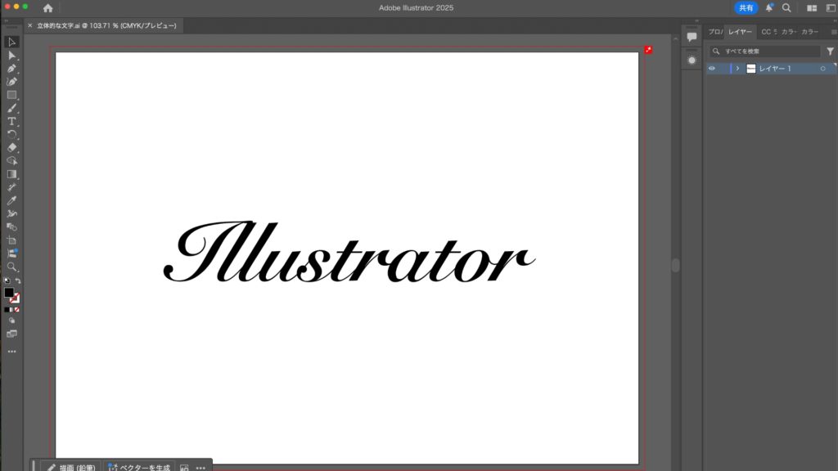
Task: Swap fill and stroke colors
Action: (19, 280)
